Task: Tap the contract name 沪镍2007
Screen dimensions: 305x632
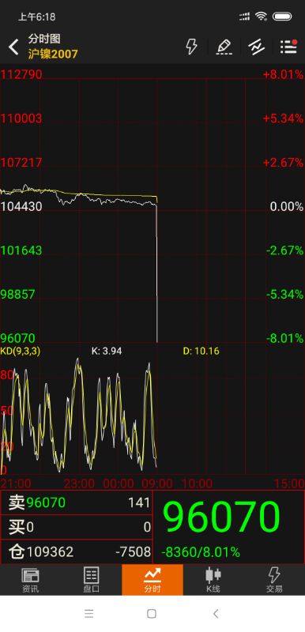Action: [53, 54]
